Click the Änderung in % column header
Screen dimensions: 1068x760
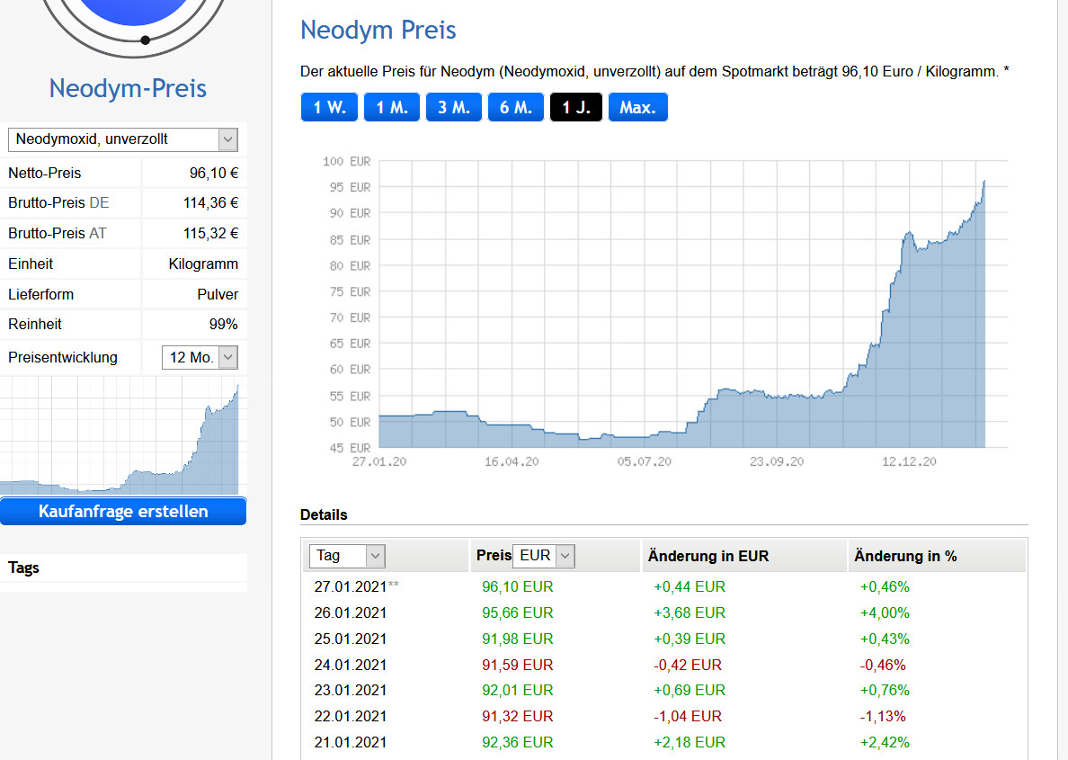905,556
